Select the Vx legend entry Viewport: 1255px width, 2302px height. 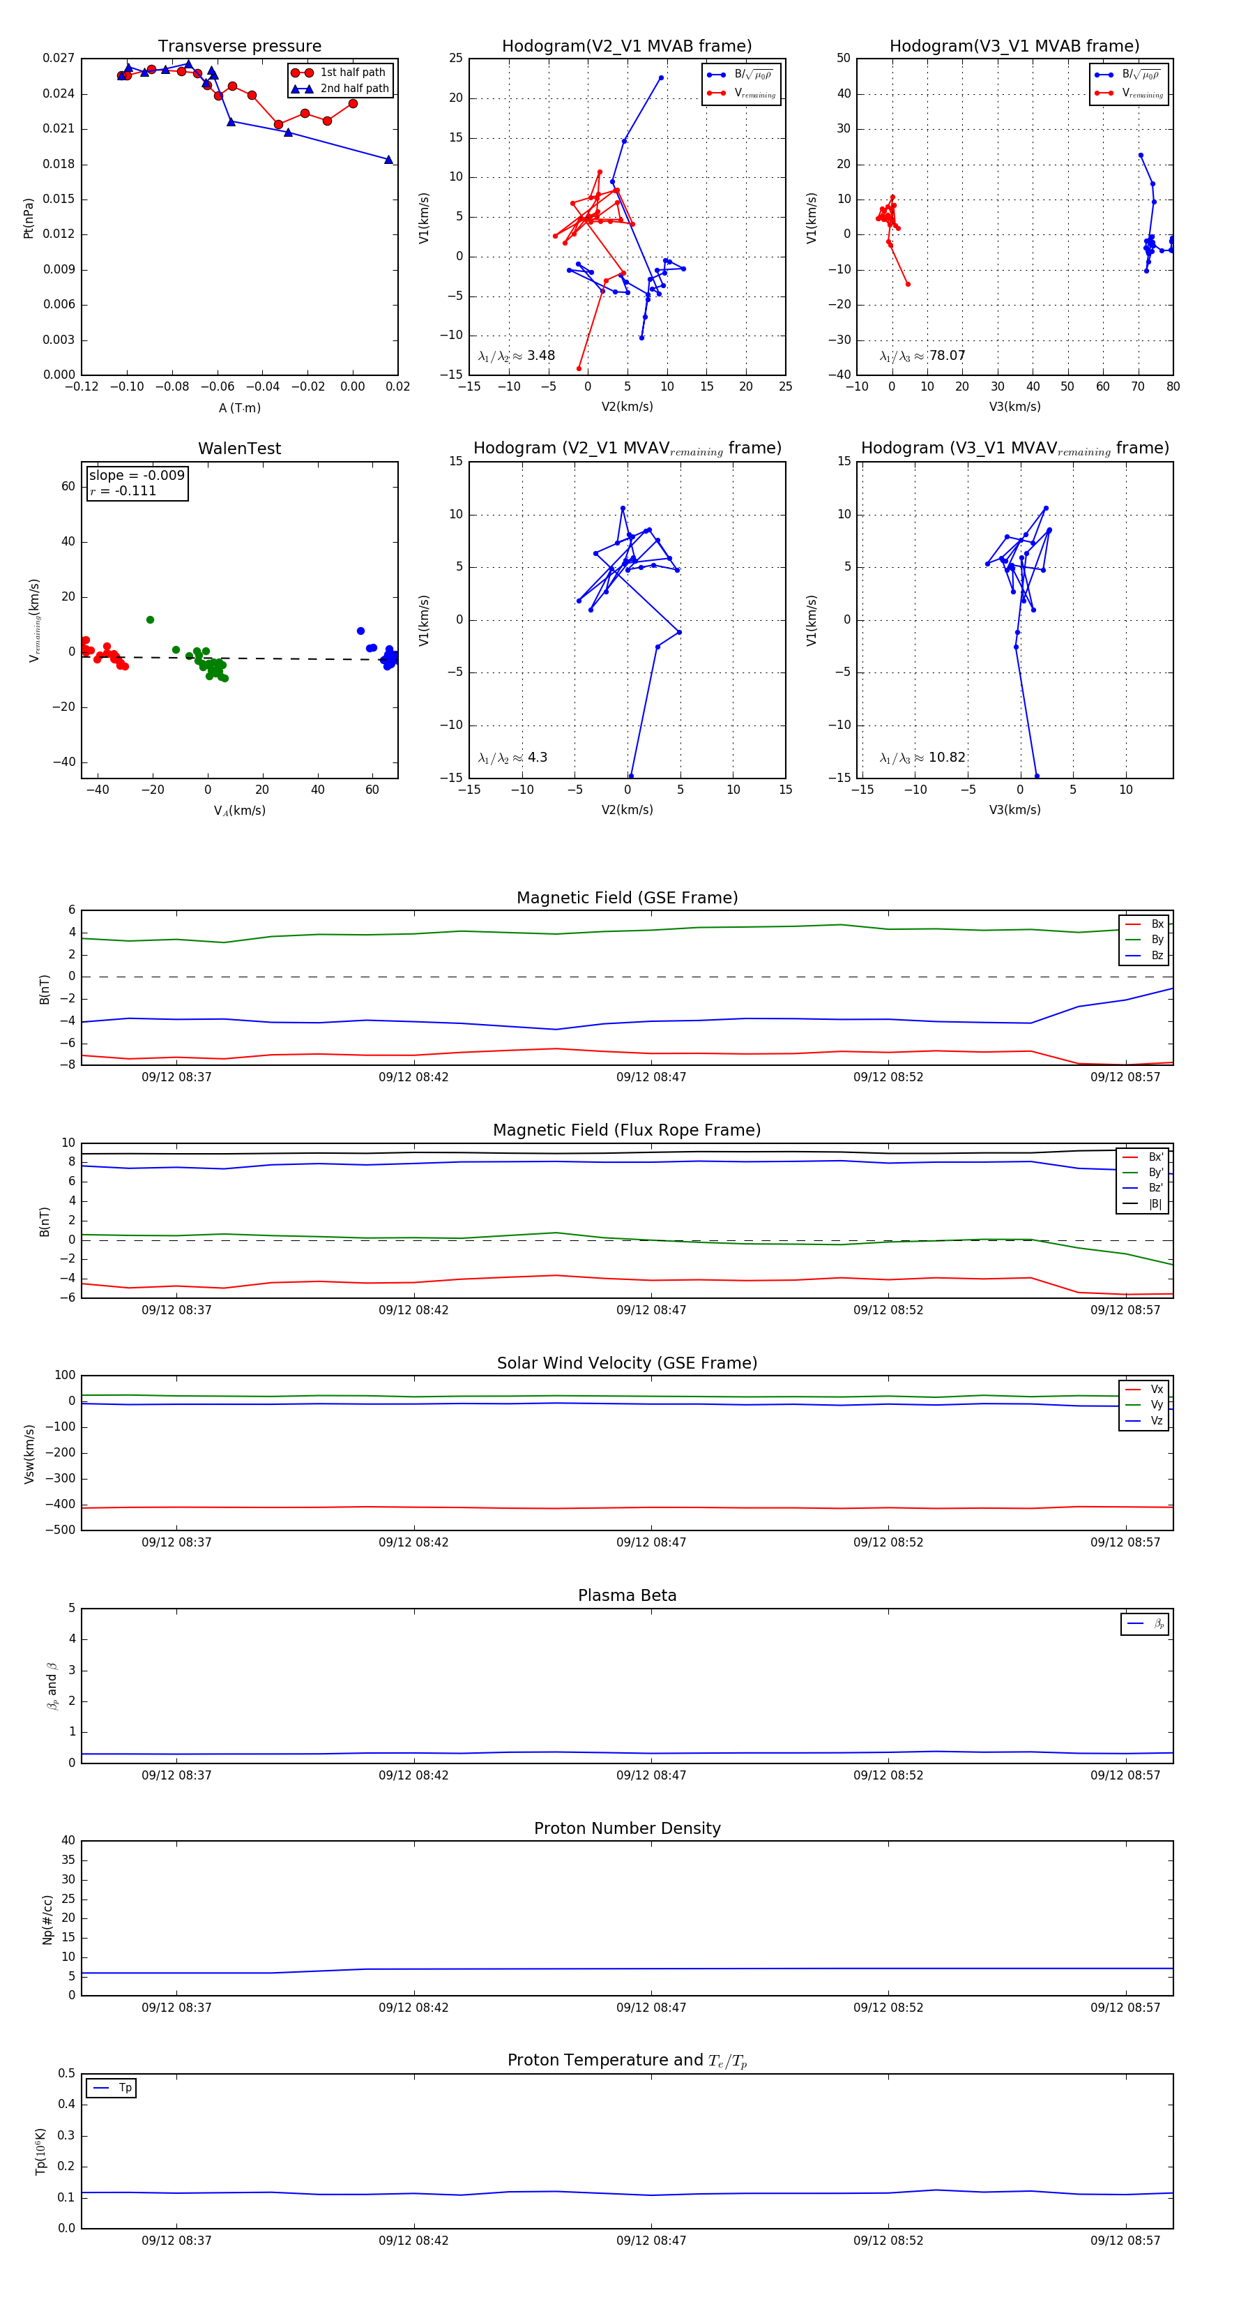coord(1144,1390)
